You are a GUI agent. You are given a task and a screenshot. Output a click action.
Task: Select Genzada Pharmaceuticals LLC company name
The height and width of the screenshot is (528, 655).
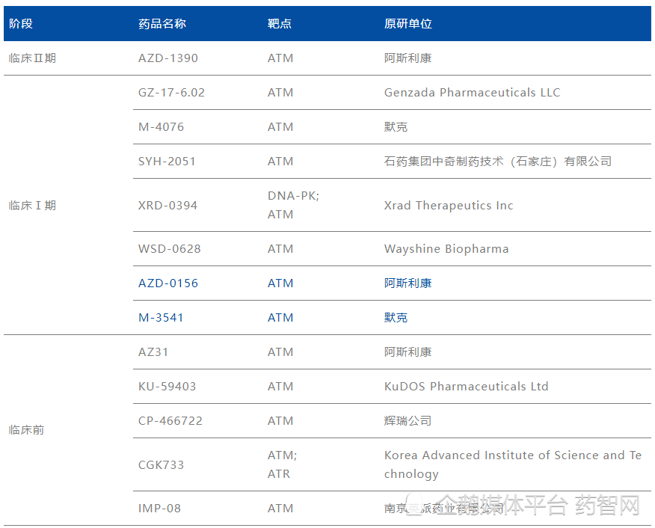pos(470,92)
